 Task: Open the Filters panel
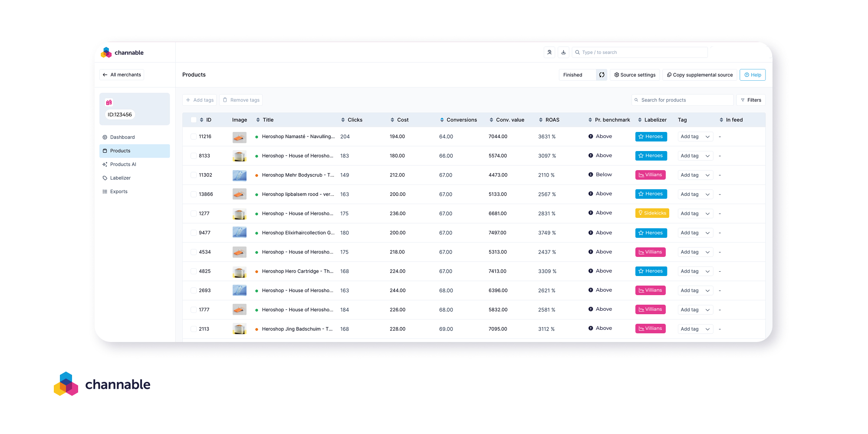coord(751,100)
